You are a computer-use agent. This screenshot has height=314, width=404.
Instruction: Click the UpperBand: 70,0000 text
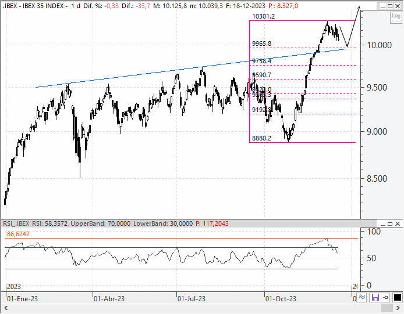tap(101, 223)
